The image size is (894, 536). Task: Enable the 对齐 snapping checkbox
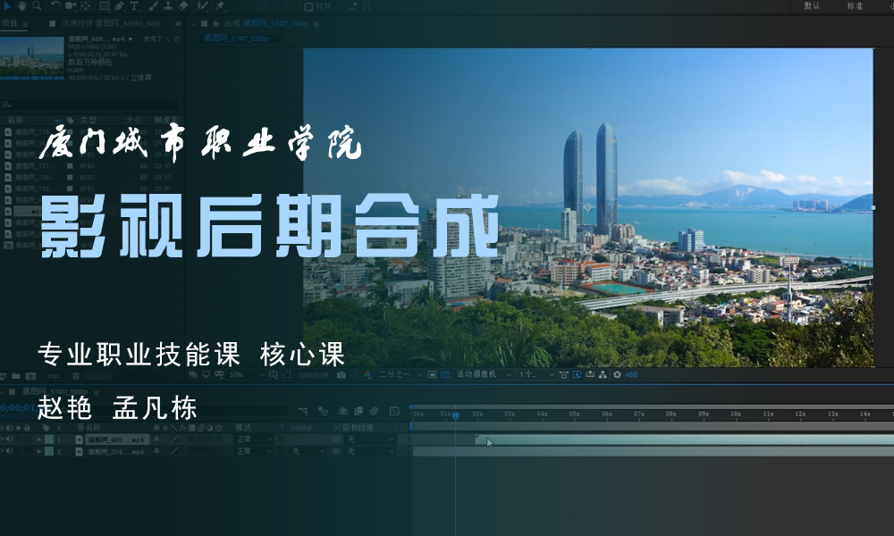[308, 6]
